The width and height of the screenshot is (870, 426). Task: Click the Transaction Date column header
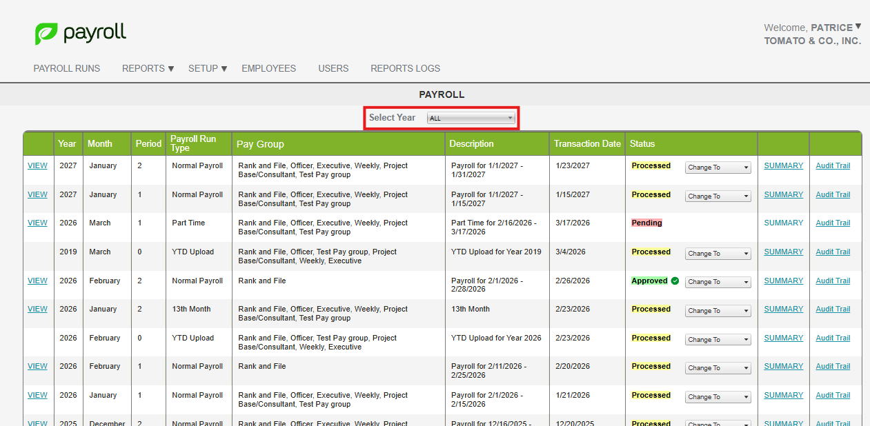586,144
